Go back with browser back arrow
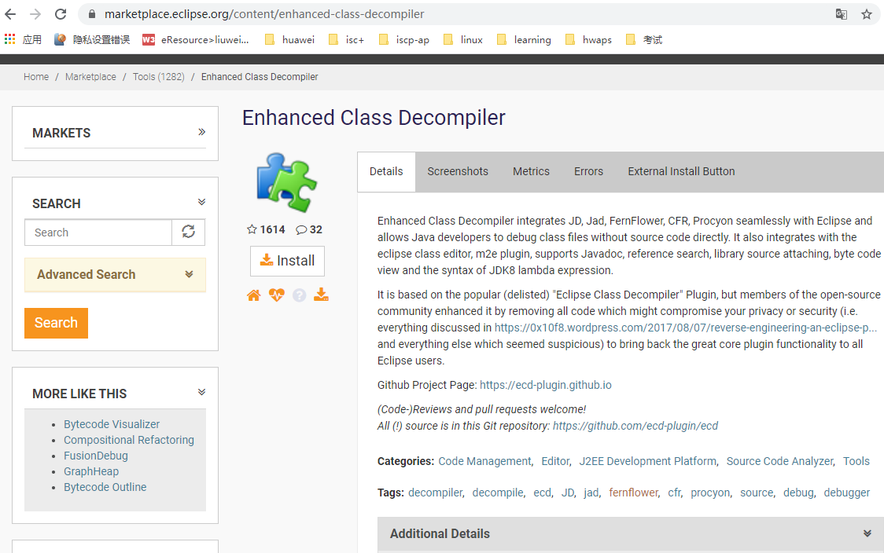884x553 pixels. click(11, 14)
